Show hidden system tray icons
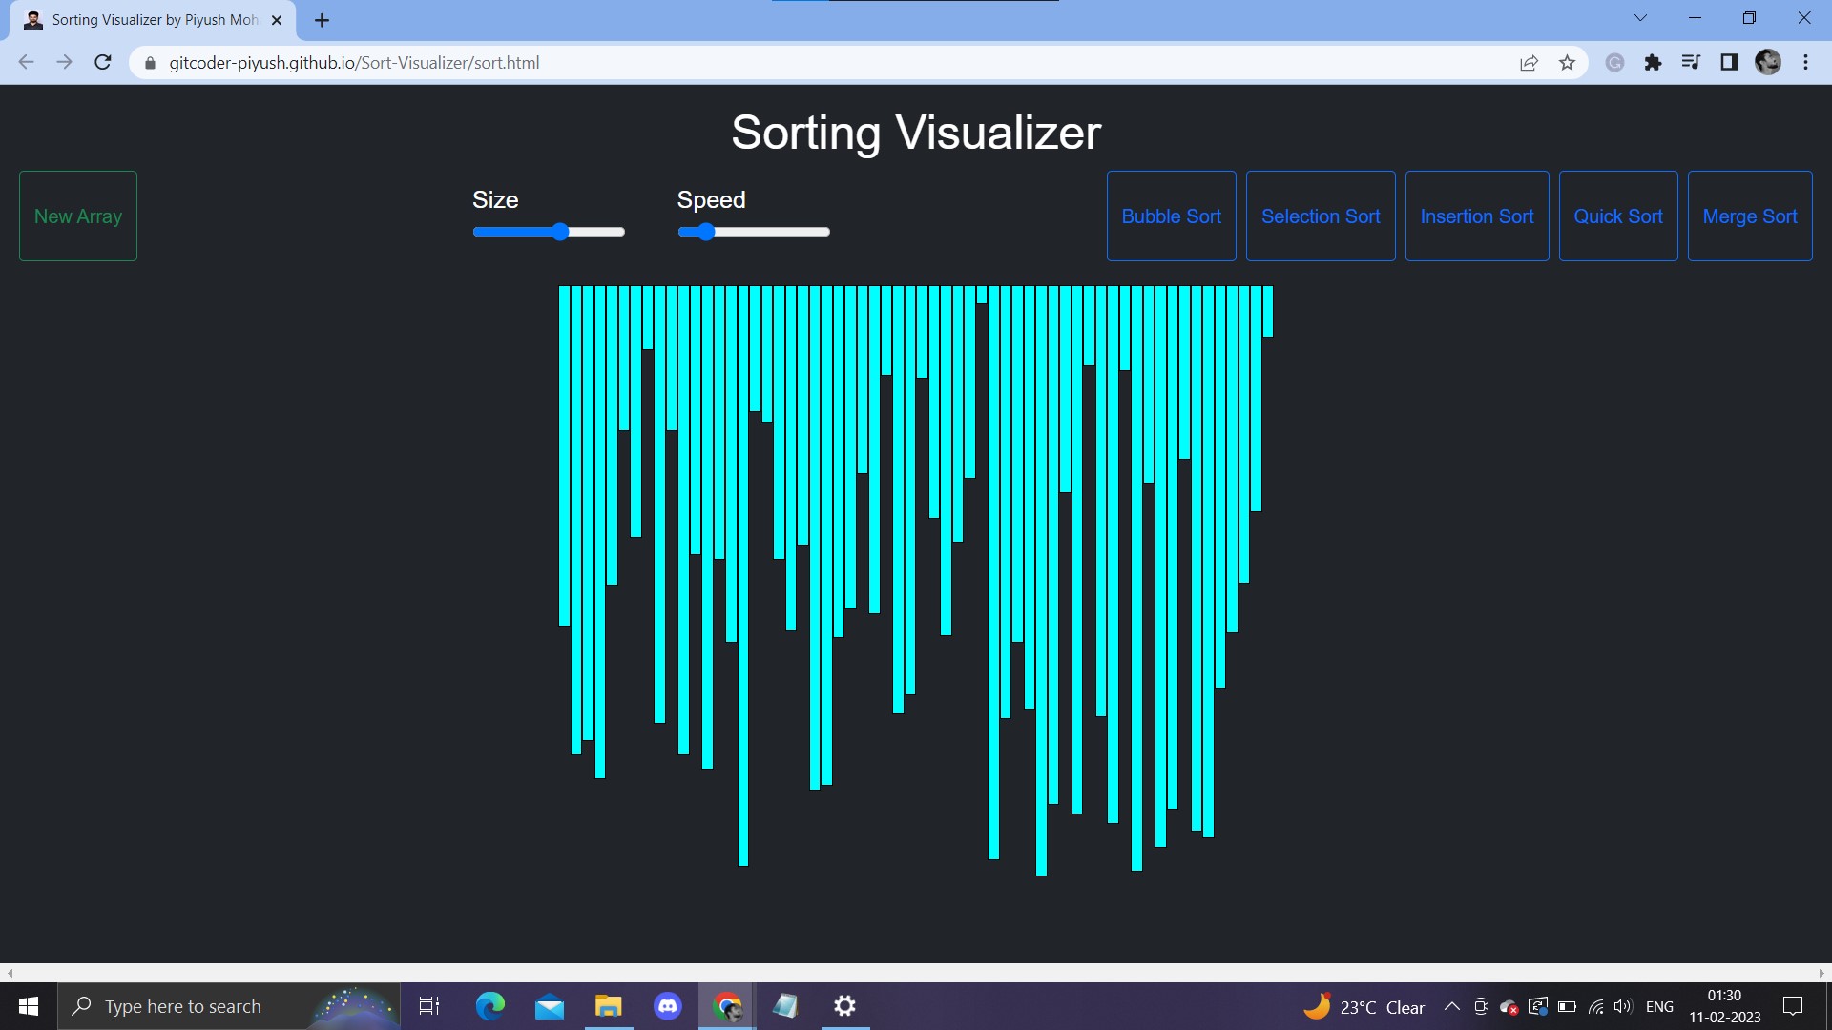This screenshot has width=1832, height=1030. (1451, 1006)
